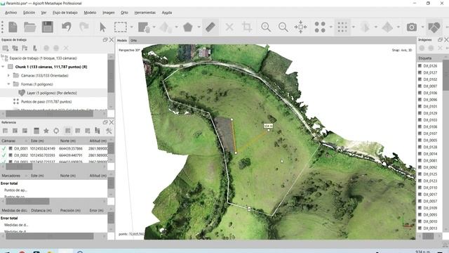Select image DJI_0017 in Imágenes list
The width and height of the screenshot is (449, 253).
click(x=430, y=194)
